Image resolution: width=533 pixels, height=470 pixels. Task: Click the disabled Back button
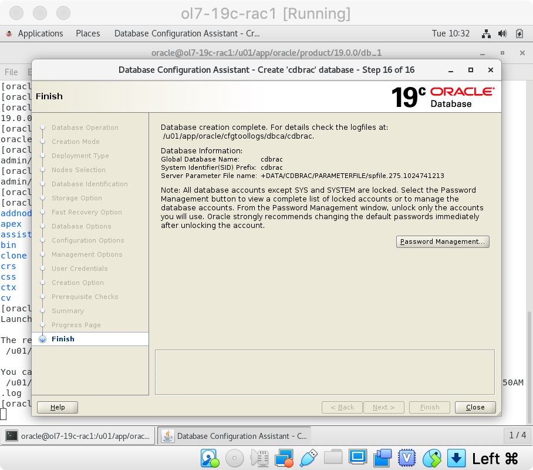click(x=342, y=407)
